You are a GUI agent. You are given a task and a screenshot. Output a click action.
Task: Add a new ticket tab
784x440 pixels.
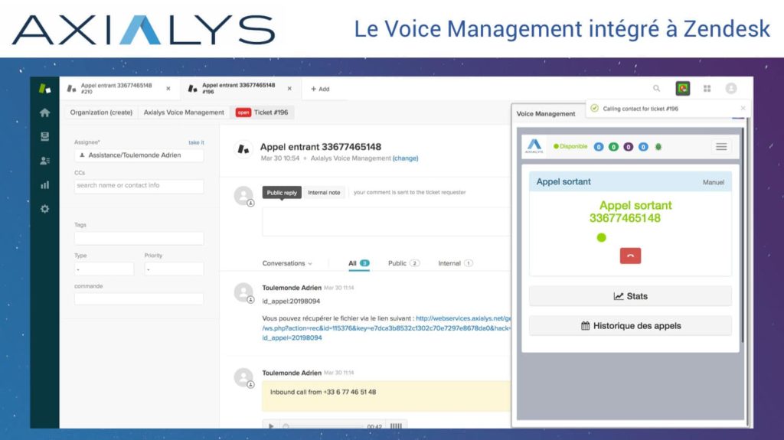click(320, 89)
